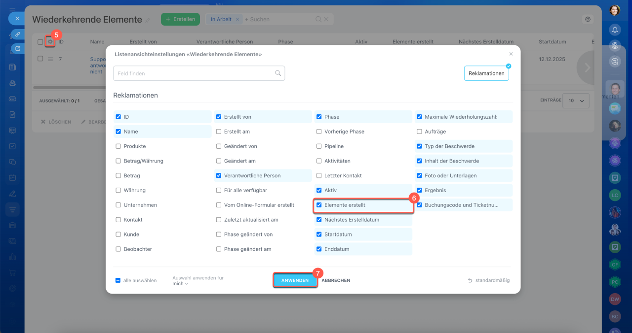Click Abbrechen to cancel settings

[x=336, y=280]
